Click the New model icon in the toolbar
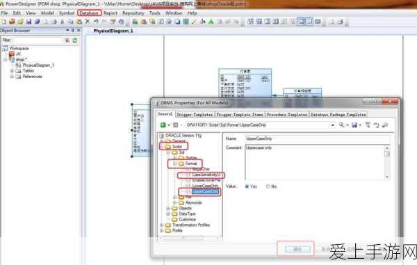417x265 pixels. (x=3, y=22)
